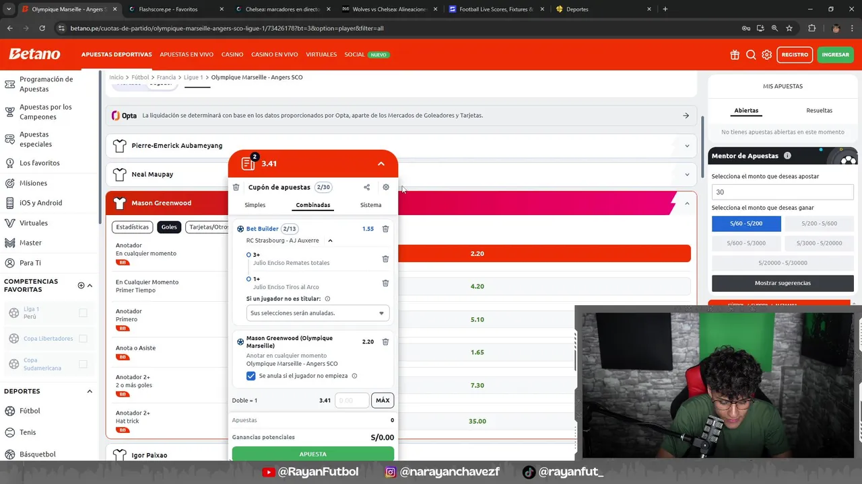Screen dimensions: 862x484
Task: Select Anota o Asiste odds 1.65
Action: tap(477, 352)
